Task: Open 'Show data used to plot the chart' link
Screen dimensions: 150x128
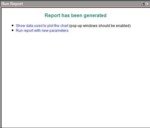Action: click(x=42, y=26)
